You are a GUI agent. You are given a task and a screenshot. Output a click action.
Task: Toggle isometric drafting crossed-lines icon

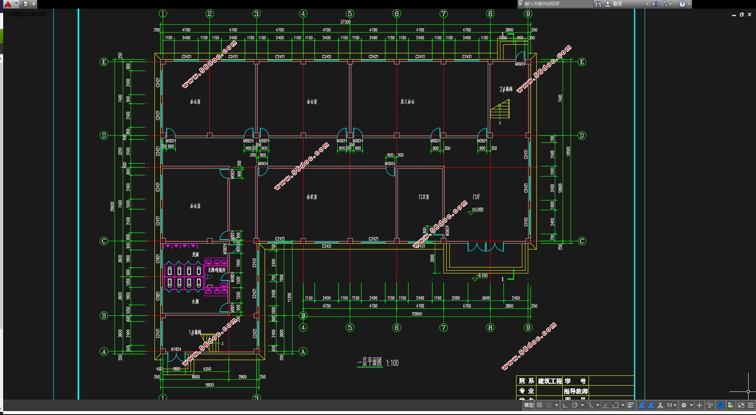coord(590,405)
